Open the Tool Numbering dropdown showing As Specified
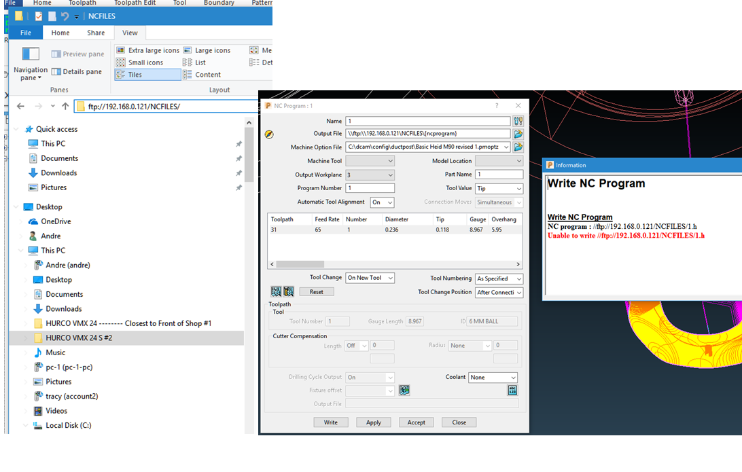This screenshot has height=472, width=742. coord(498,278)
